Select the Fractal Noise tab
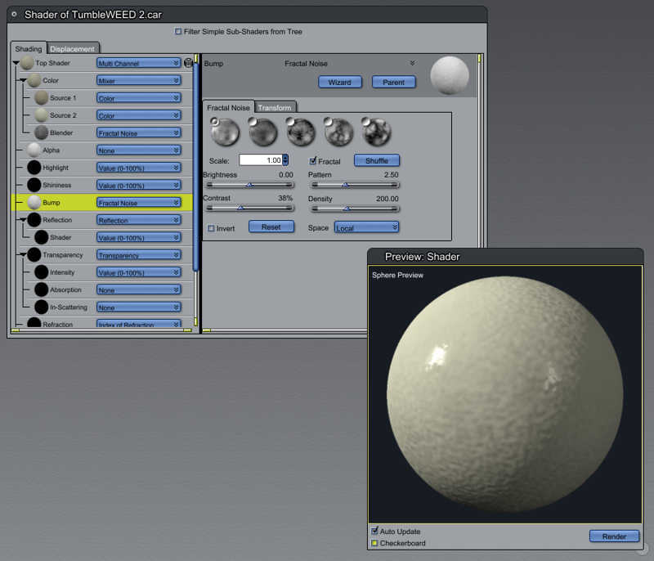 tap(228, 108)
